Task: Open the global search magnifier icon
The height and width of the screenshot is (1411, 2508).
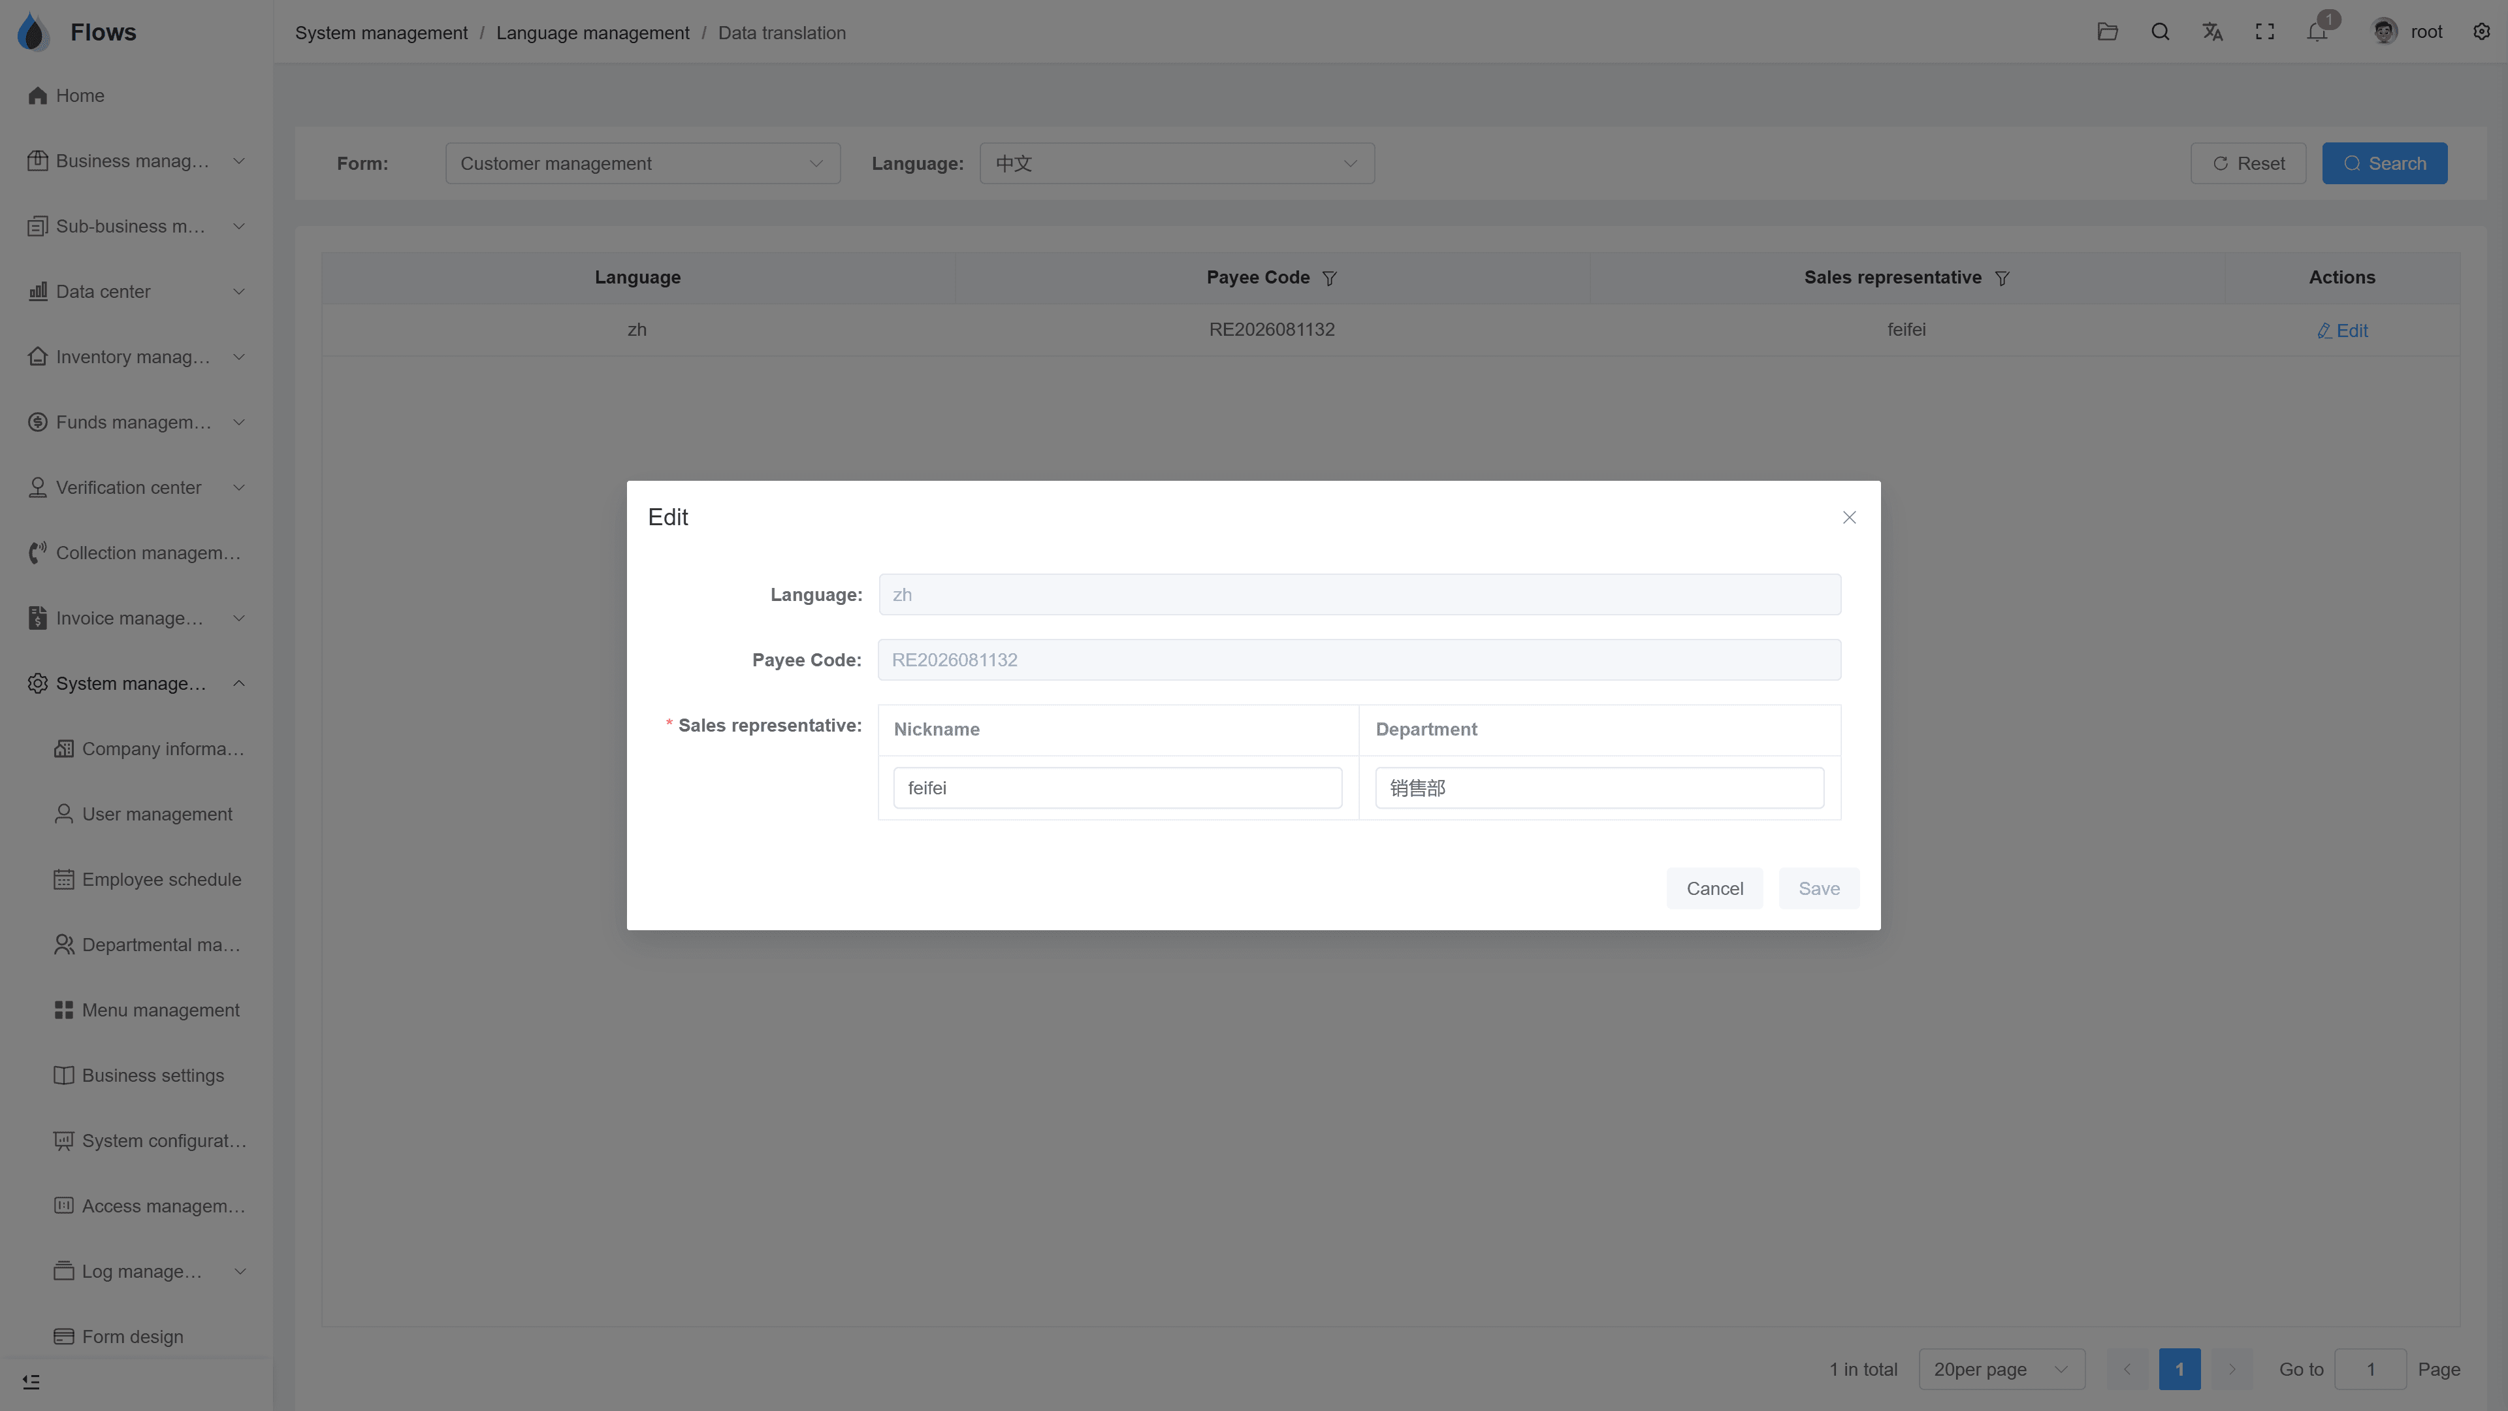Action: 2161,32
